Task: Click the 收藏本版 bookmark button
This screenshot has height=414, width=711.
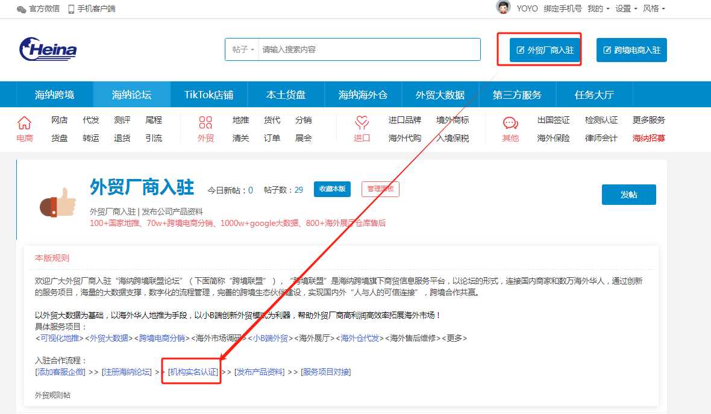Action: coord(332,189)
